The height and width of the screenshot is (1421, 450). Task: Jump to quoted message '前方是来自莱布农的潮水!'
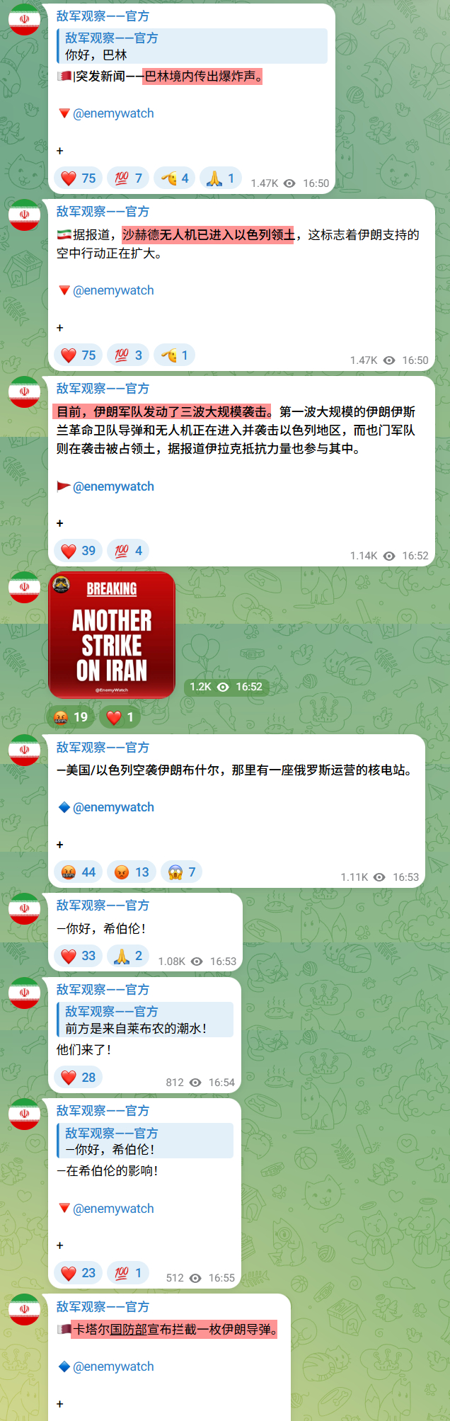coord(145,1020)
